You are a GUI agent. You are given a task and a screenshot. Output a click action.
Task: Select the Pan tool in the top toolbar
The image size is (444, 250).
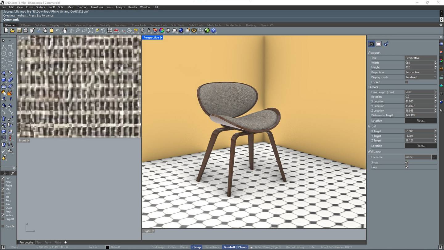[x=65, y=30]
